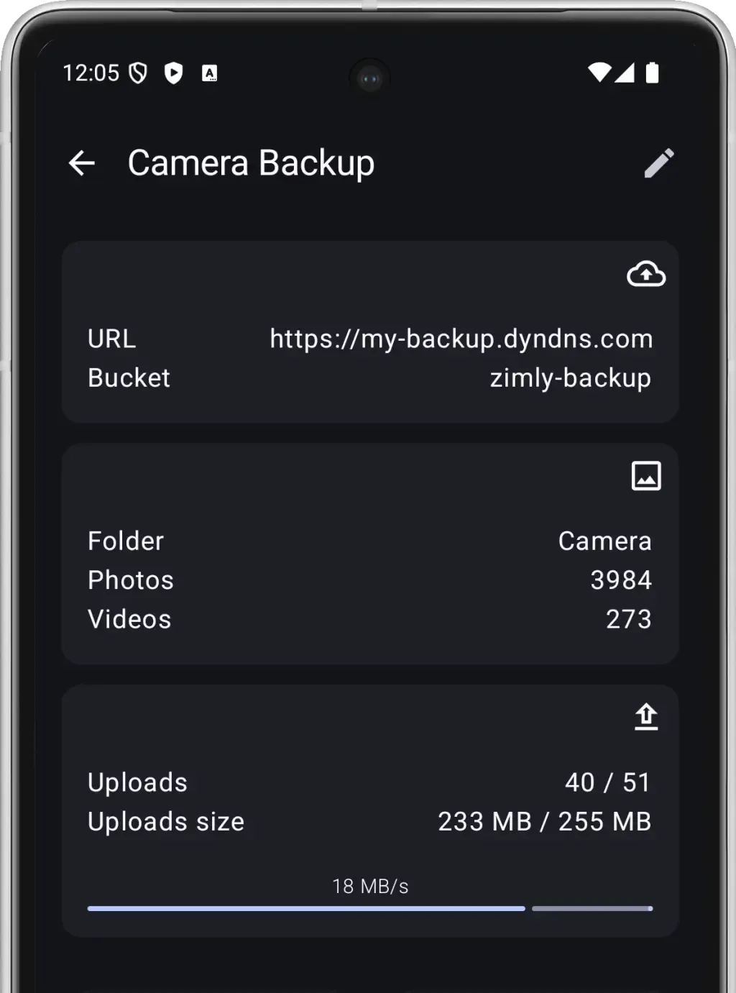Tap the Camera folder value
The height and width of the screenshot is (993, 736).
(606, 541)
